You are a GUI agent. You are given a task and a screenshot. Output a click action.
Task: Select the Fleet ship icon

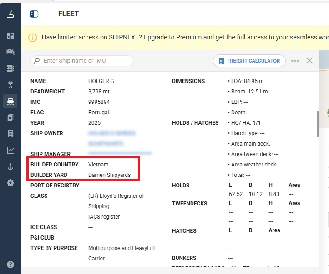point(10,101)
